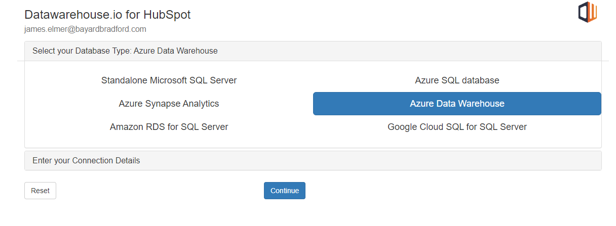Choose Google Cloud SQL for SQL Server

[x=457, y=127]
